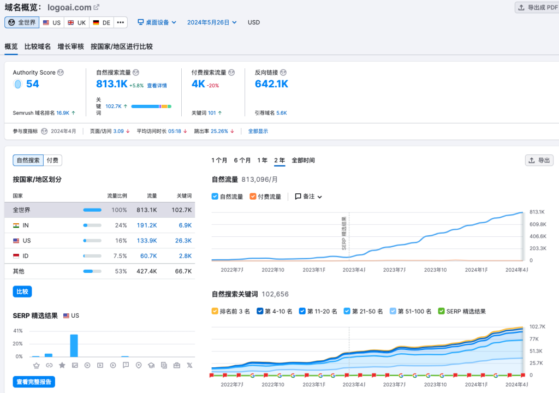Click the comment icon next to 备注

click(298, 196)
